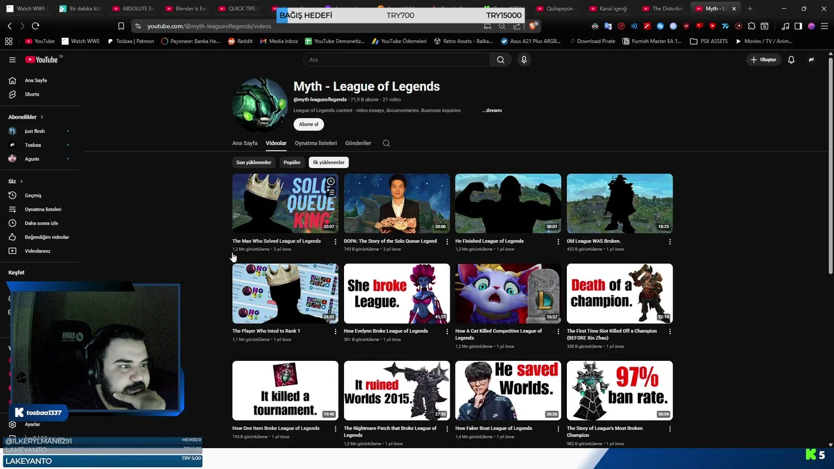Open the Gönderiler channel tab

[358, 143]
